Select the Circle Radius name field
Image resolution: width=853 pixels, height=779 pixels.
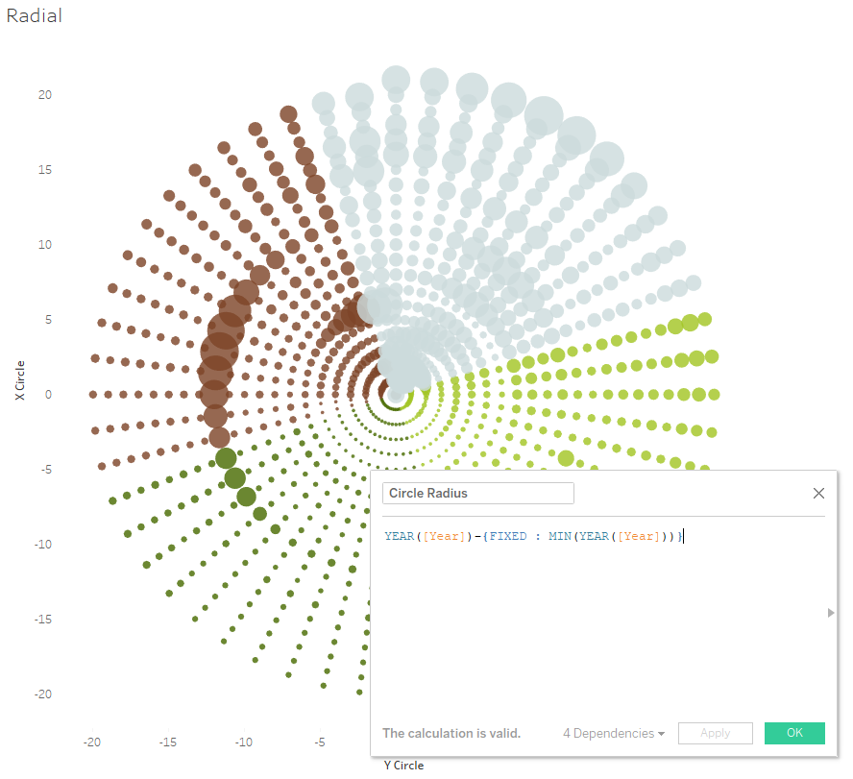(x=477, y=493)
